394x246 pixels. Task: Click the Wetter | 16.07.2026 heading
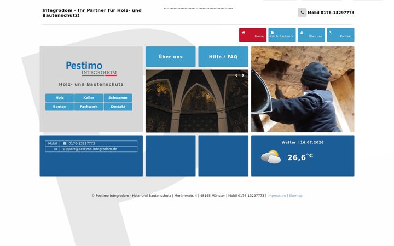pyautogui.click(x=303, y=142)
